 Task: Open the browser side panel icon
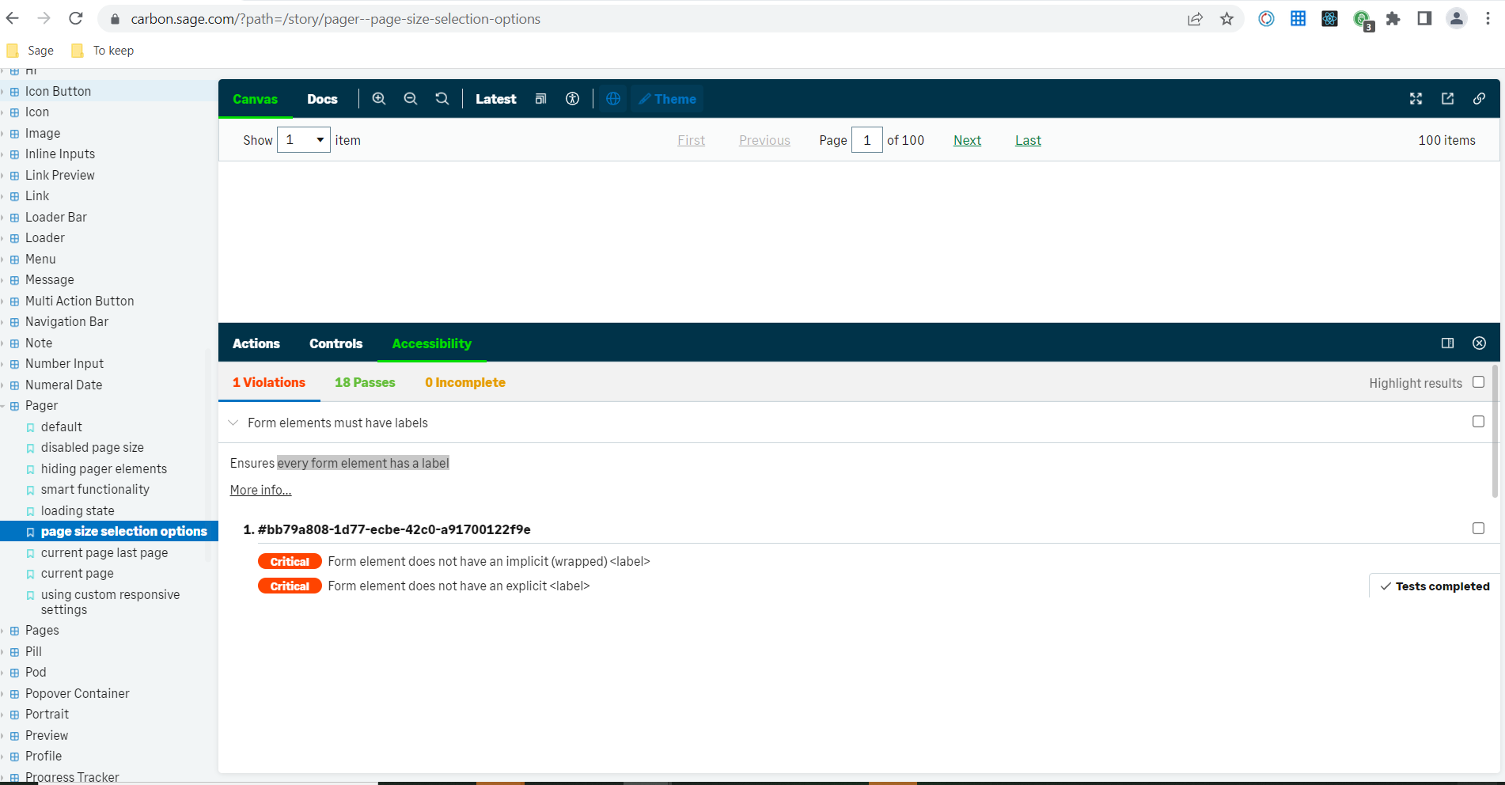click(x=1424, y=19)
